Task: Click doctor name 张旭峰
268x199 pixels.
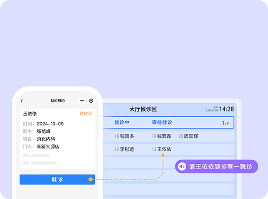Action: [44, 132]
